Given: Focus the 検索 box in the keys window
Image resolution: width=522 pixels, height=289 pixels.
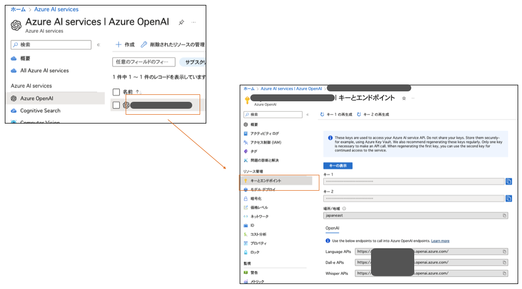Looking at the screenshot, I should [273, 115].
